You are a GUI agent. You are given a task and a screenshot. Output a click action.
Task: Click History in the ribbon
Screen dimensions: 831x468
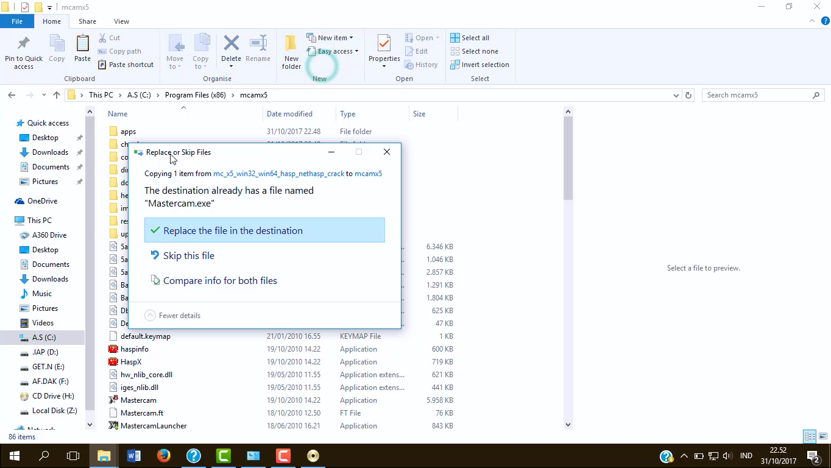[421, 65]
